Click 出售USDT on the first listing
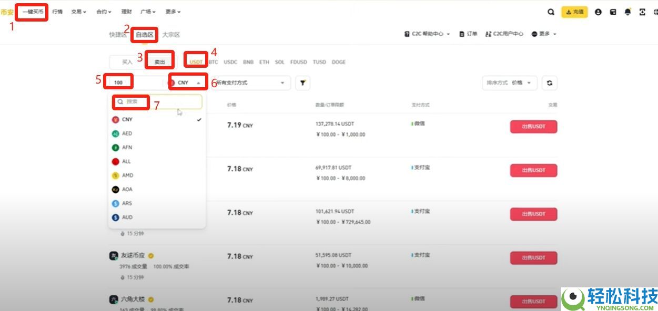Image resolution: width=658 pixels, height=311 pixels. click(x=533, y=127)
